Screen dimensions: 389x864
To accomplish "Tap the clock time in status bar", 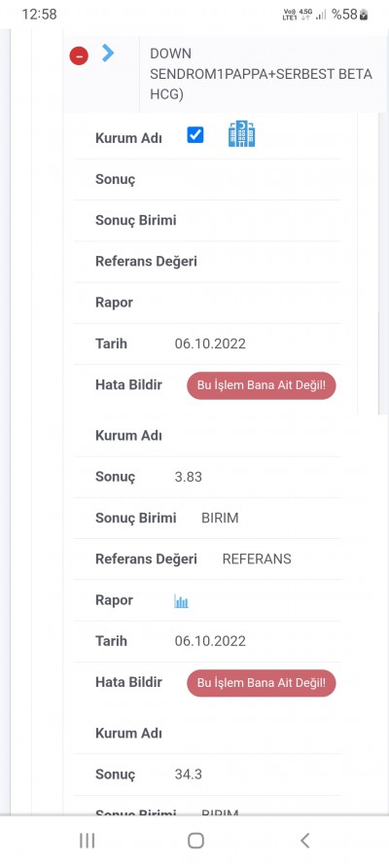I will click(x=39, y=15).
